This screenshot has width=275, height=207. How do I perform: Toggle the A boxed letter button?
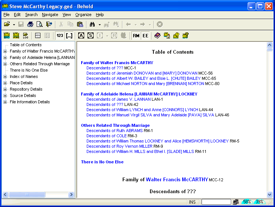point(81,35)
